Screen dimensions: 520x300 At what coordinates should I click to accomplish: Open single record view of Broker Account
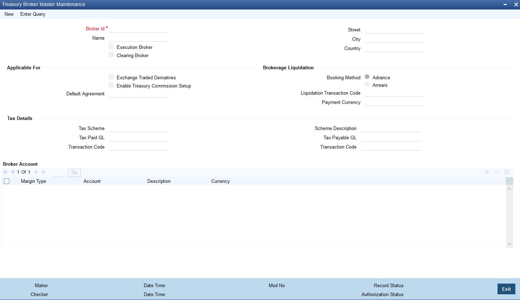pyautogui.click(x=506, y=172)
